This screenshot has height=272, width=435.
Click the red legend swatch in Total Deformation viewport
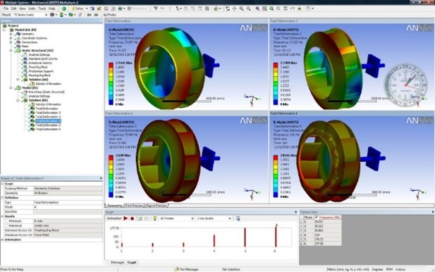[111, 65]
